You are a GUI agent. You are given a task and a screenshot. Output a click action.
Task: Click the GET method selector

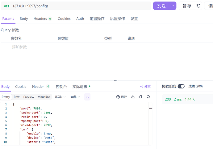coord(6,6)
